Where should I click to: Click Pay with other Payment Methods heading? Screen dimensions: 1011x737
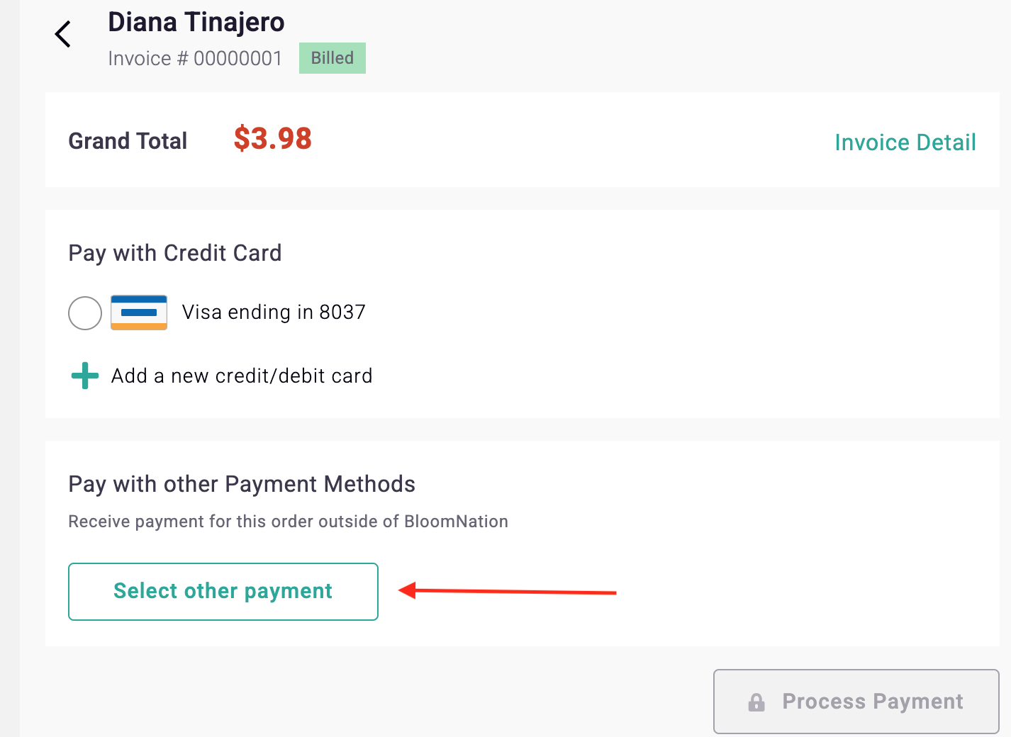click(242, 484)
